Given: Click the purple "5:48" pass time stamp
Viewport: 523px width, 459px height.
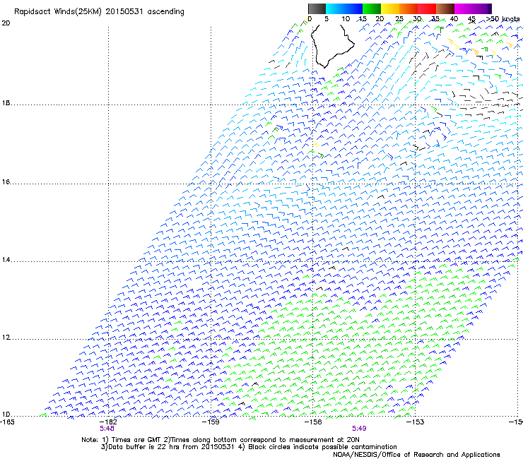Looking at the screenshot, I should [x=107, y=429].
